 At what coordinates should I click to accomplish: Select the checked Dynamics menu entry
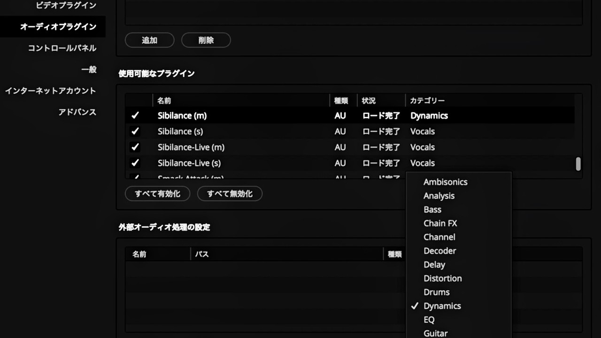point(442,306)
